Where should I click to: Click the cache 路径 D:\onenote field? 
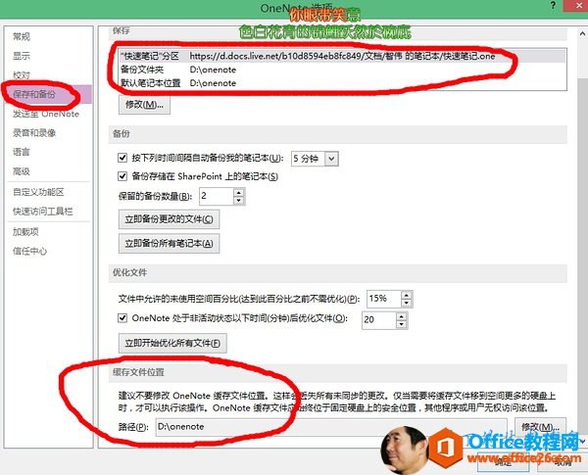pyautogui.click(x=331, y=427)
